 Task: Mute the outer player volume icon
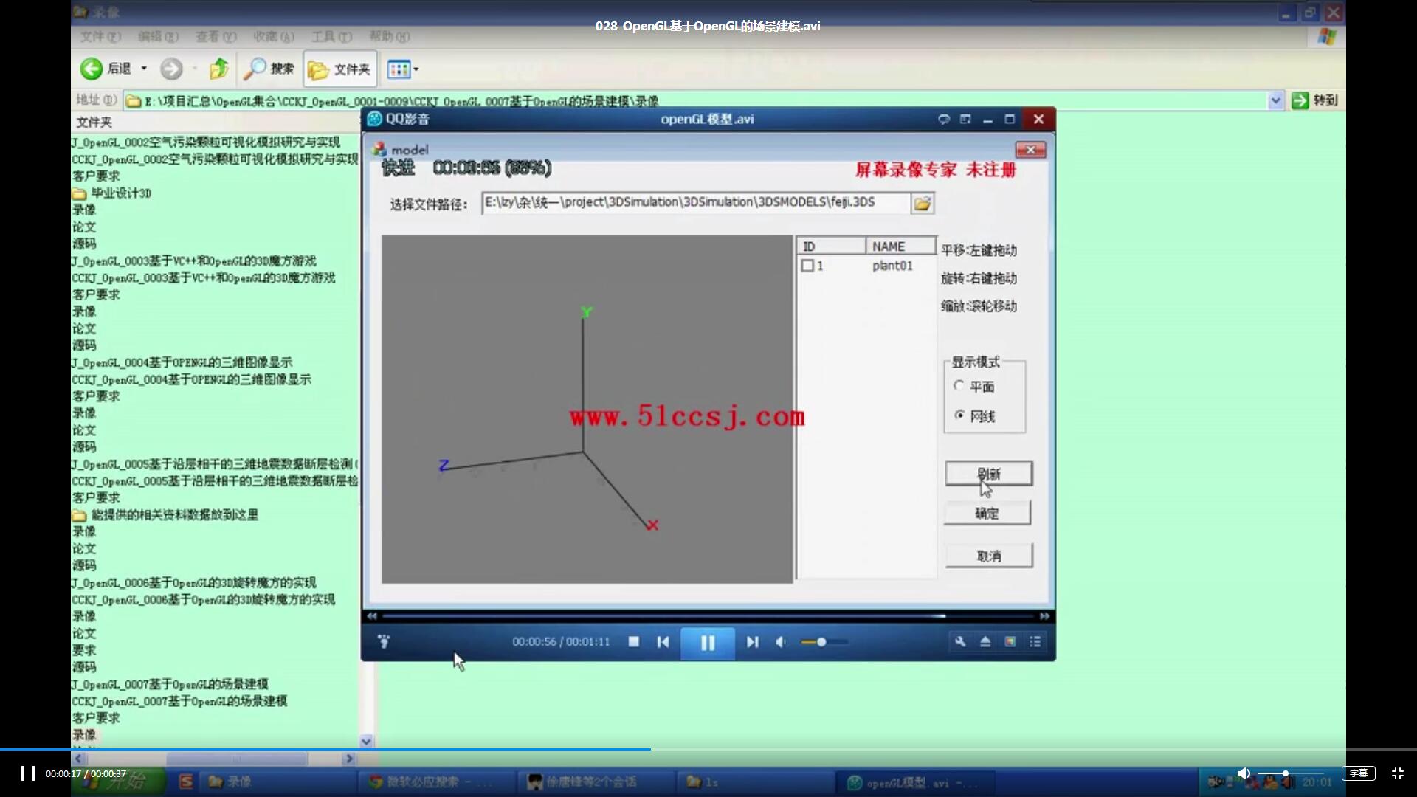point(1244,773)
